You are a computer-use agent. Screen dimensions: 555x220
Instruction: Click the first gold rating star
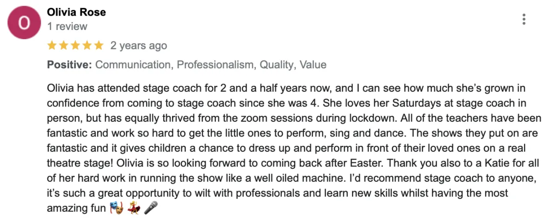[x=52, y=46]
